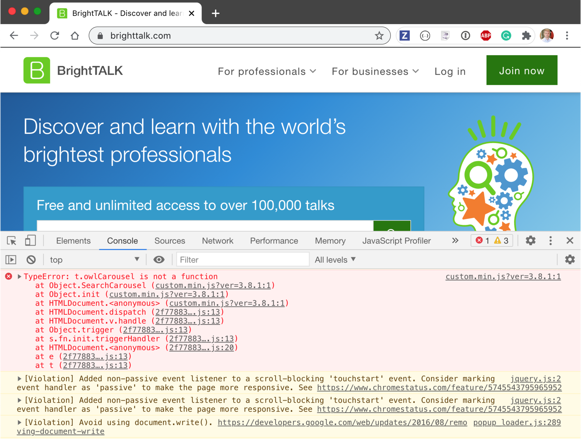The width and height of the screenshot is (581, 439).
Task: Expand the first touchstart Violation message
Action: click(19, 379)
